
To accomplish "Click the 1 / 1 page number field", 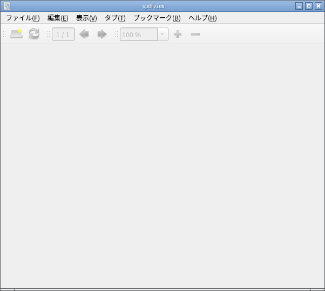I will click(63, 34).
